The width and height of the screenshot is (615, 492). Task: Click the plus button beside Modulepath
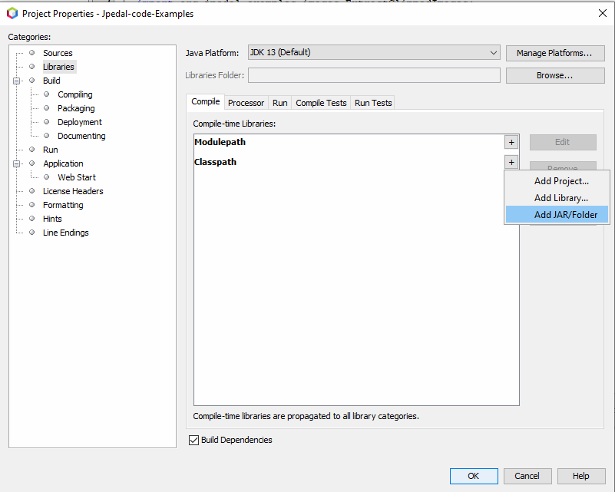pos(511,142)
